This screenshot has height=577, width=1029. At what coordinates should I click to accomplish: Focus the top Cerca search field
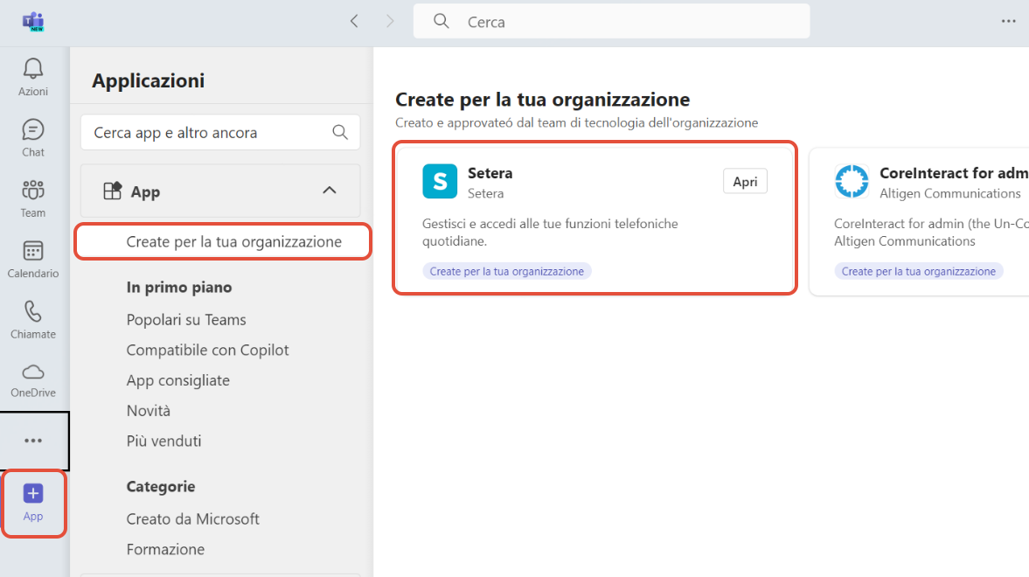[612, 21]
